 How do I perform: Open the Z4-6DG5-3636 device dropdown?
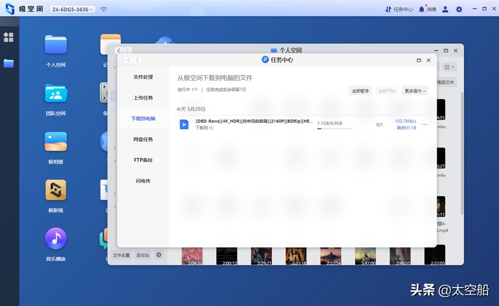(x=72, y=9)
